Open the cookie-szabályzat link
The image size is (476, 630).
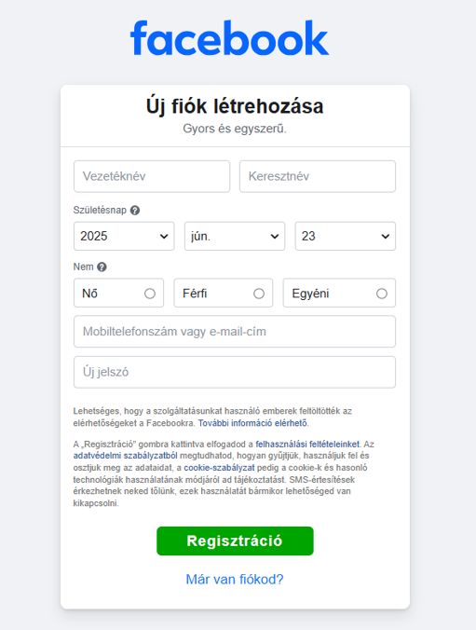coord(219,468)
